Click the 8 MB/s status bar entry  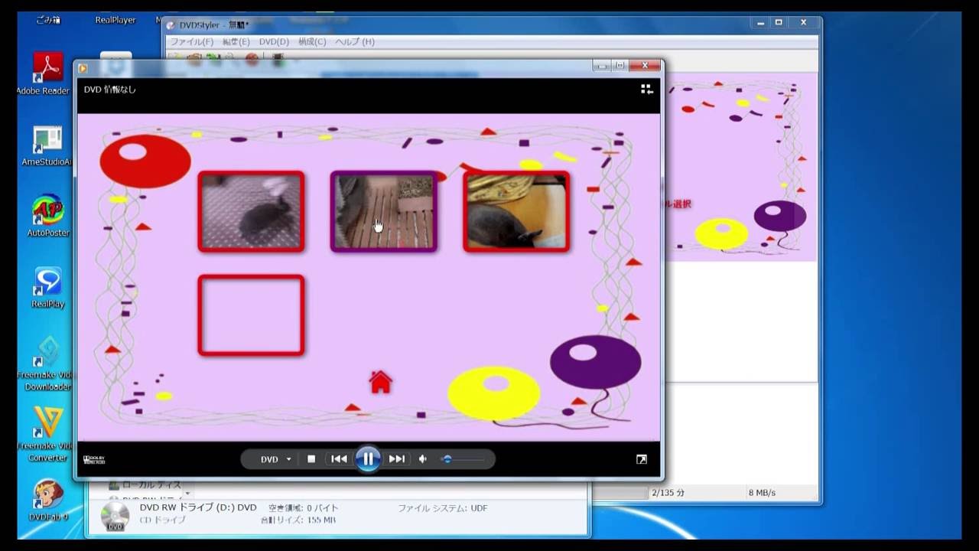(x=762, y=493)
